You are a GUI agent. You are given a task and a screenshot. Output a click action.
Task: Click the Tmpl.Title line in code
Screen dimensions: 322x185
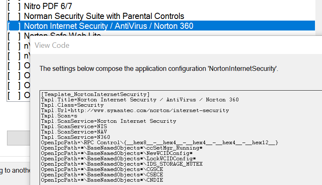pyautogui.click(x=140, y=100)
